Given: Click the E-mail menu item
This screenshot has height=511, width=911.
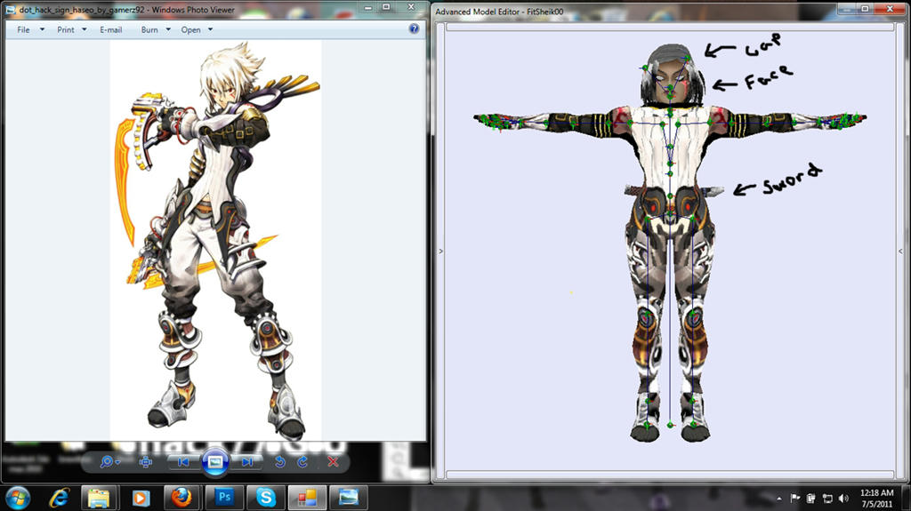Looking at the screenshot, I should 111,29.
